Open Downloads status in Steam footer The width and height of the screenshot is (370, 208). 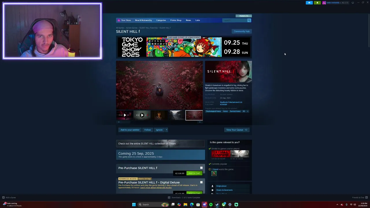(184, 198)
